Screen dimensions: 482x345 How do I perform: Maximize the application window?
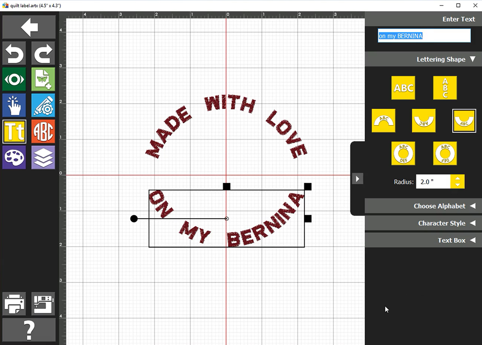coord(458,5)
